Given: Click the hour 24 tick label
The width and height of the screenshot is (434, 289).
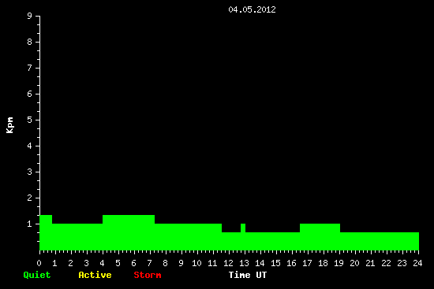Looking at the screenshot, I should 417,263.
